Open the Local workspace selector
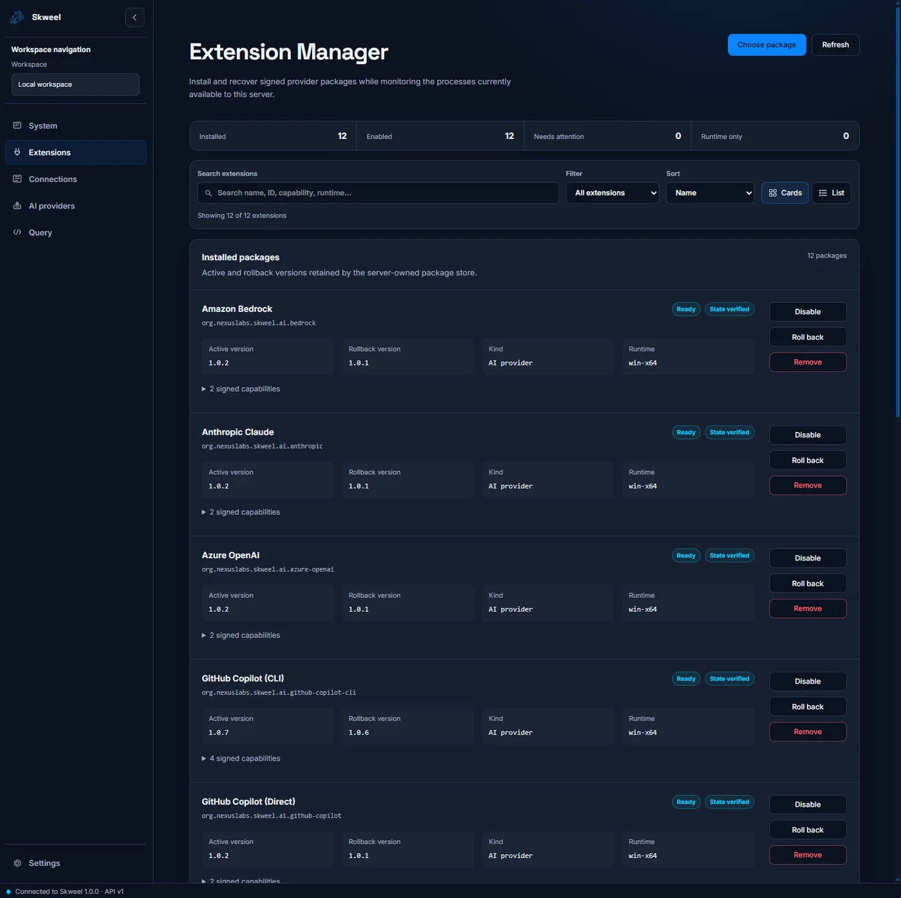 (75, 84)
